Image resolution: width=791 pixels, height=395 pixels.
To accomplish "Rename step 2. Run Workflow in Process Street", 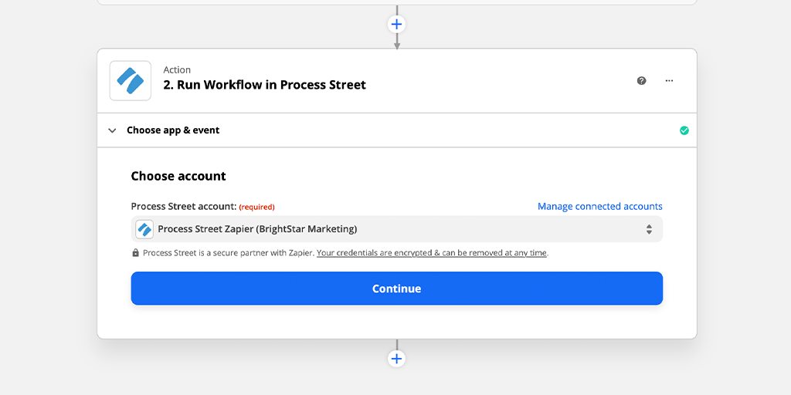I will pos(264,85).
